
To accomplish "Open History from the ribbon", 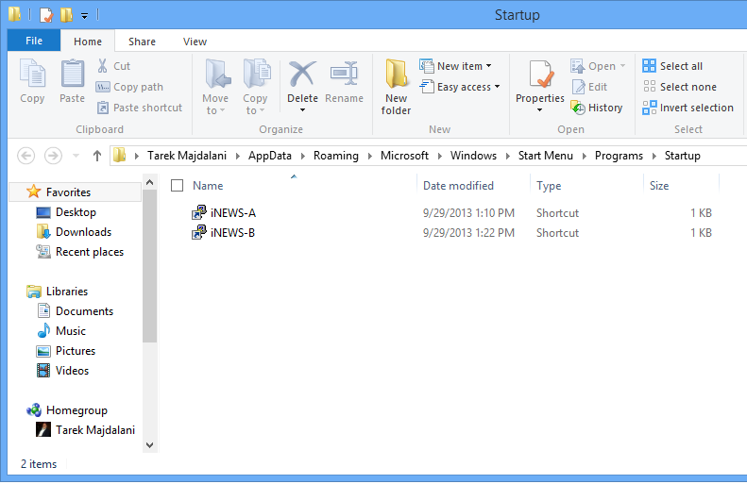I will tap(597, 108).
